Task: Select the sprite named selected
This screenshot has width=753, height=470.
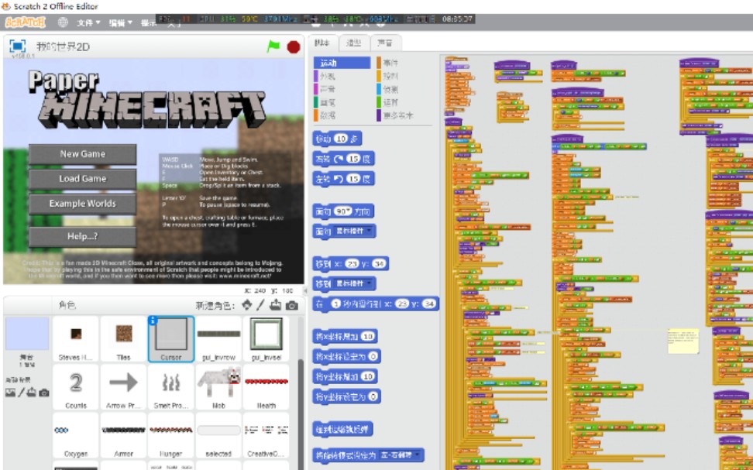Action: [218, 435]
